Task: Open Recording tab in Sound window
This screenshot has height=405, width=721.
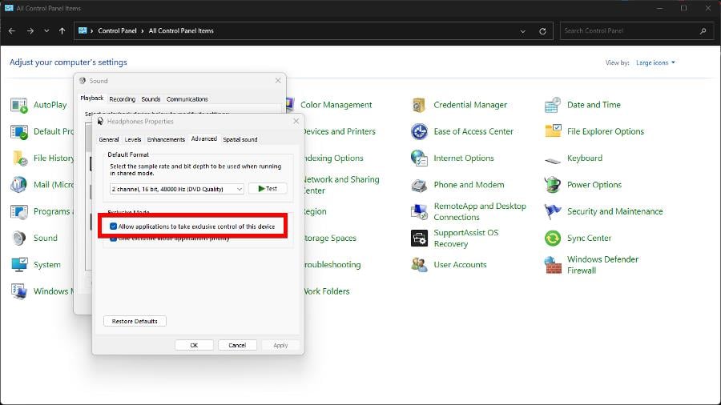Action: point(123,99)
